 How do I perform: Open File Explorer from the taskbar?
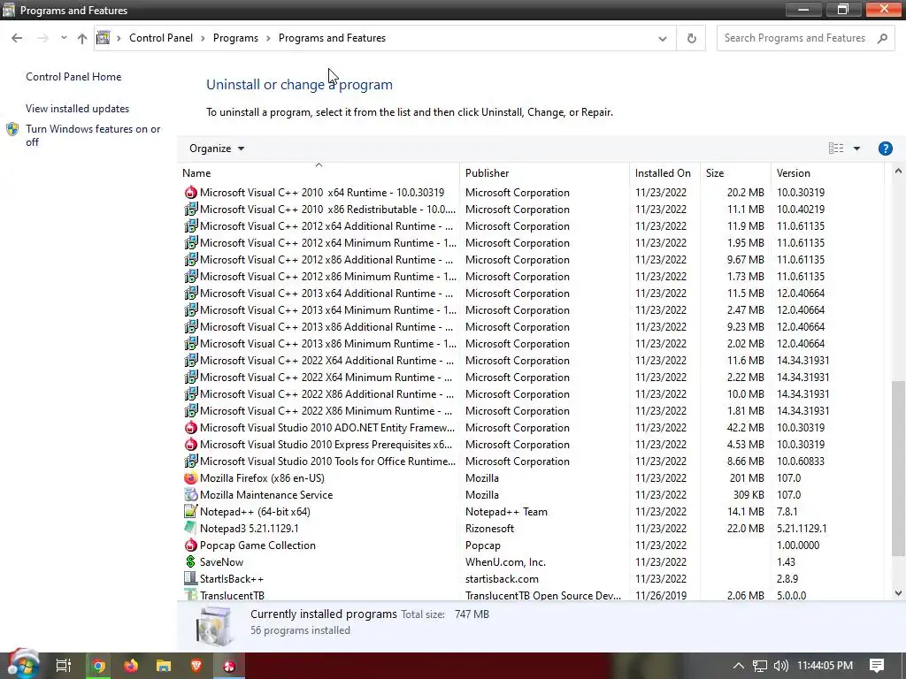coord(164,666)
